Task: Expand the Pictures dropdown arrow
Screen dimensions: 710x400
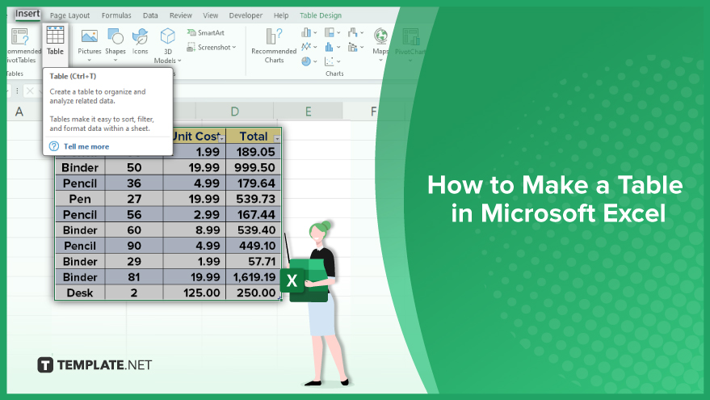Action: pyautogui.click(x=89, y=61)
